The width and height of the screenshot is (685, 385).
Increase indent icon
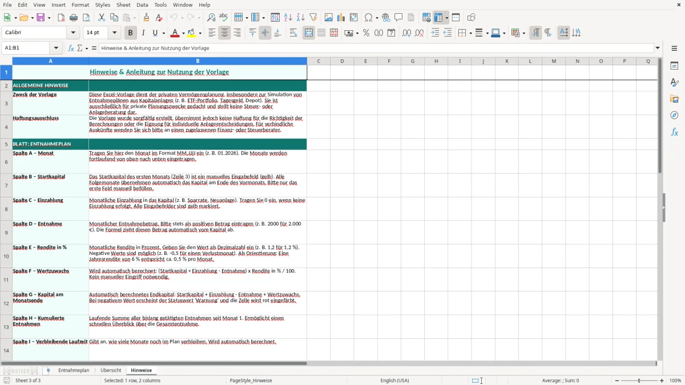coord(435,33)
